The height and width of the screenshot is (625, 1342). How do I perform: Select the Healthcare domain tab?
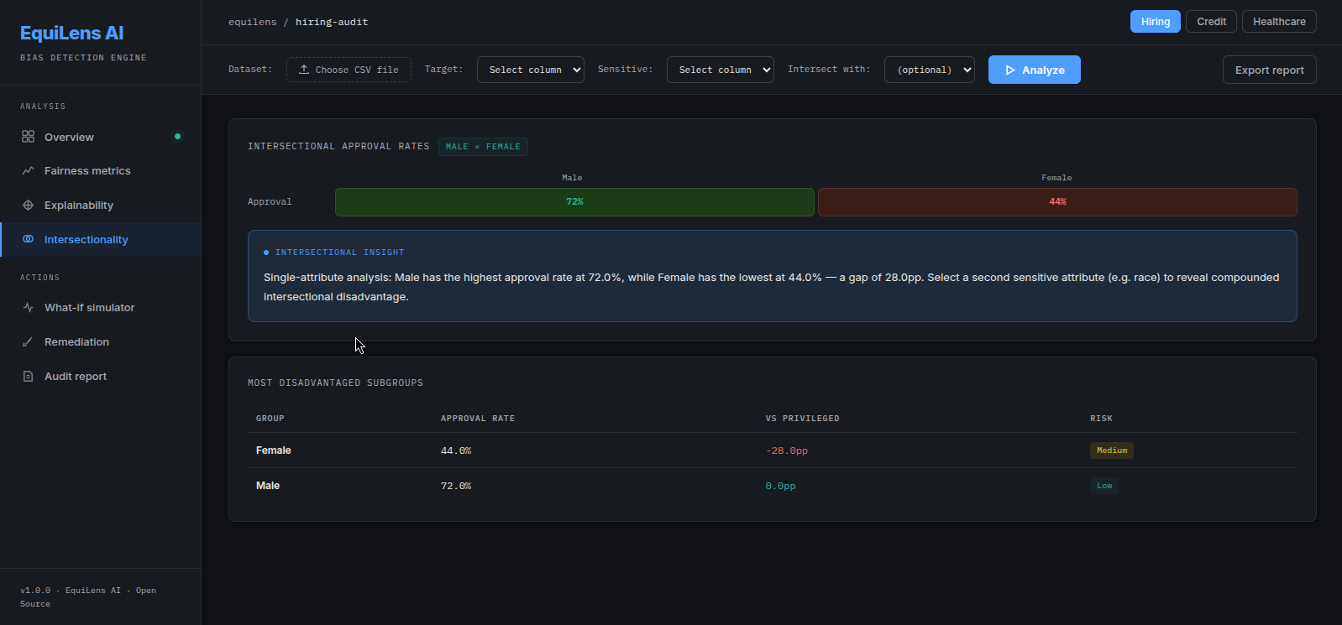coord(1279,22)
